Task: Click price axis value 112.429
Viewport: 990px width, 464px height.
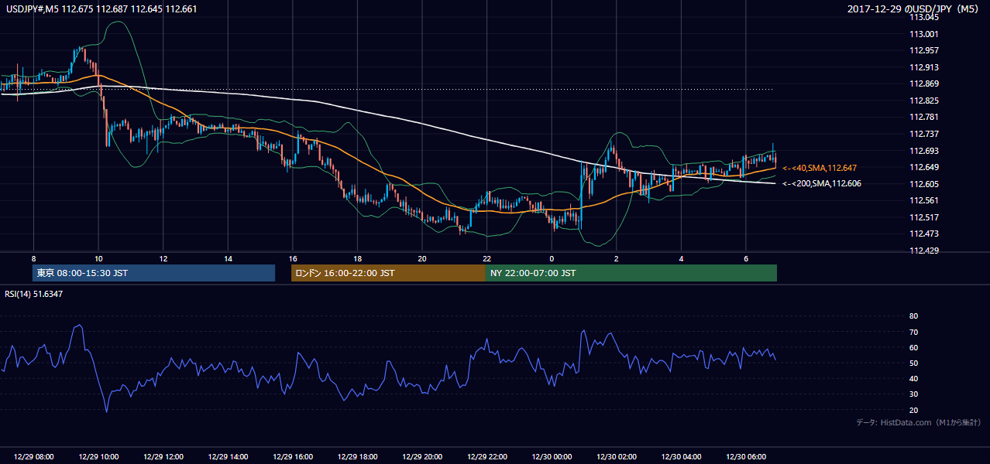Action: [923, 251]
